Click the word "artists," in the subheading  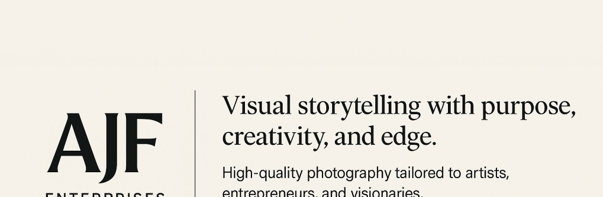(487, 173)
